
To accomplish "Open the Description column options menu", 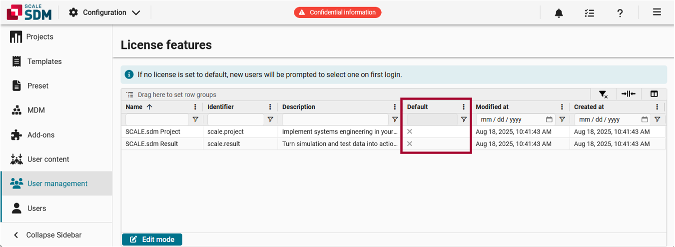I will tap(395, 107).
